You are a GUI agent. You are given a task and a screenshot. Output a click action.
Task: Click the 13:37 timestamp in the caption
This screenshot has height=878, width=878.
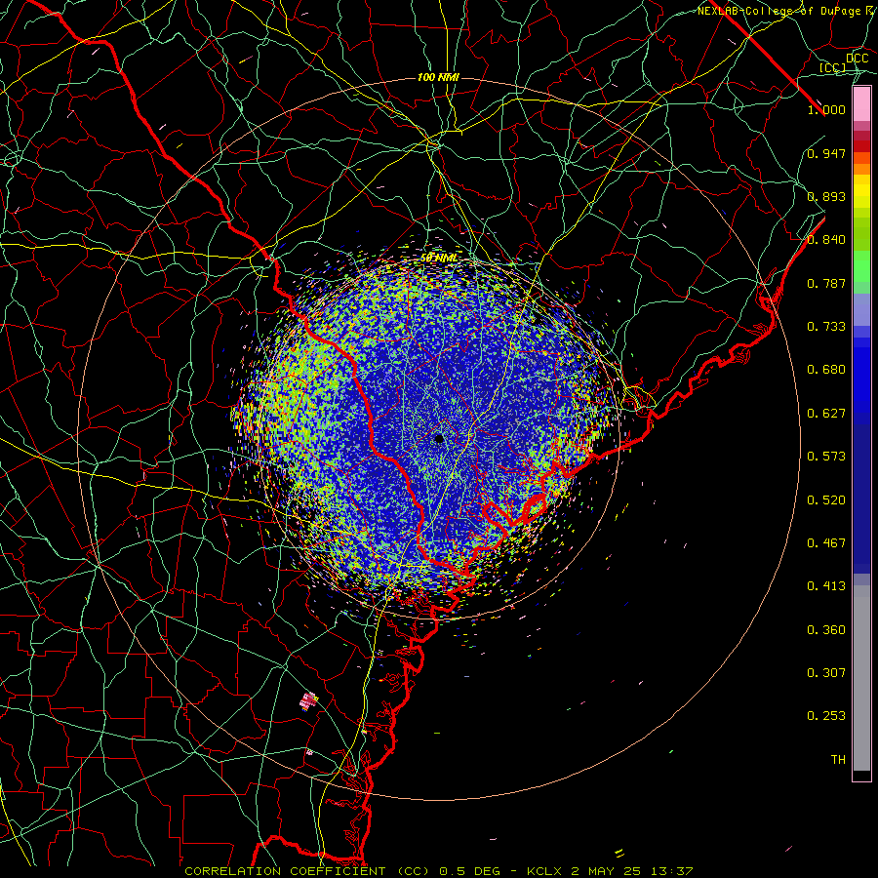click(x=672, y=871)
